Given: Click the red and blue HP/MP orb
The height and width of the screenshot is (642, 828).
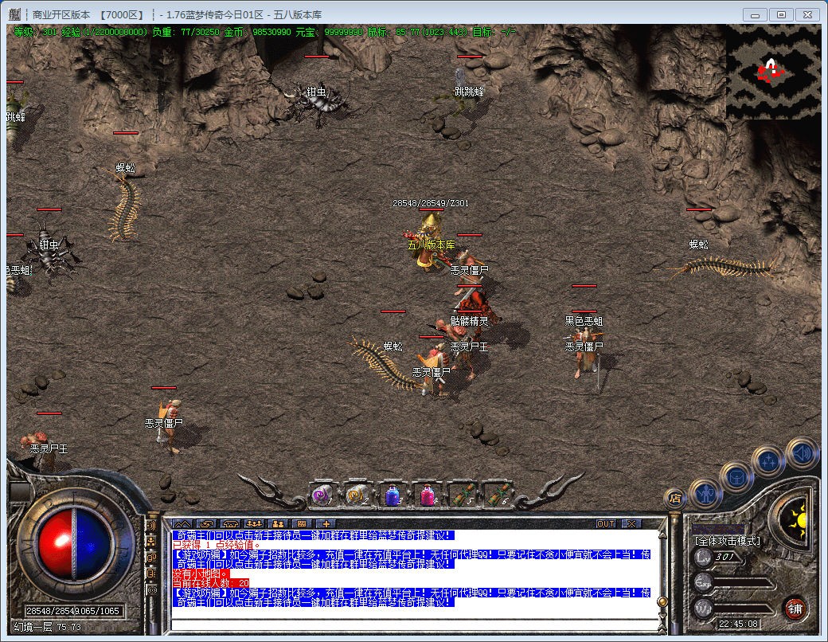Looking at the screenshot, I should point(75,544).
